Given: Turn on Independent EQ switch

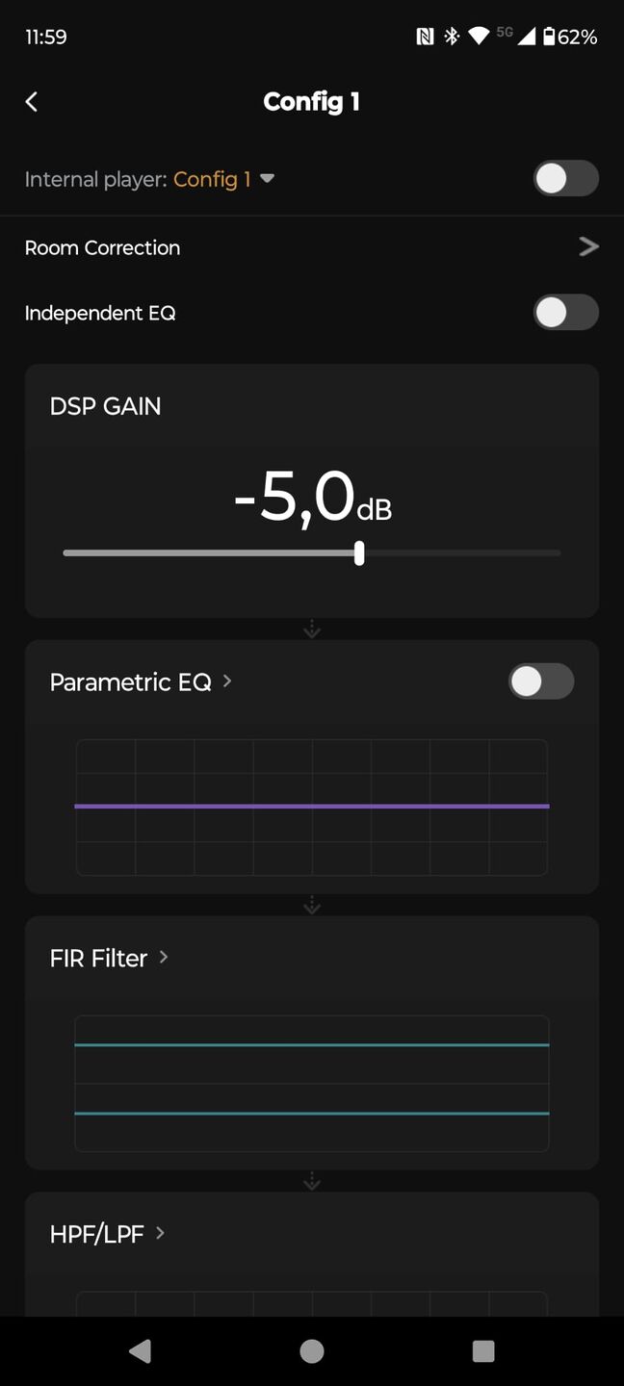Looking at the screenshot, I should tap(566, 313).
